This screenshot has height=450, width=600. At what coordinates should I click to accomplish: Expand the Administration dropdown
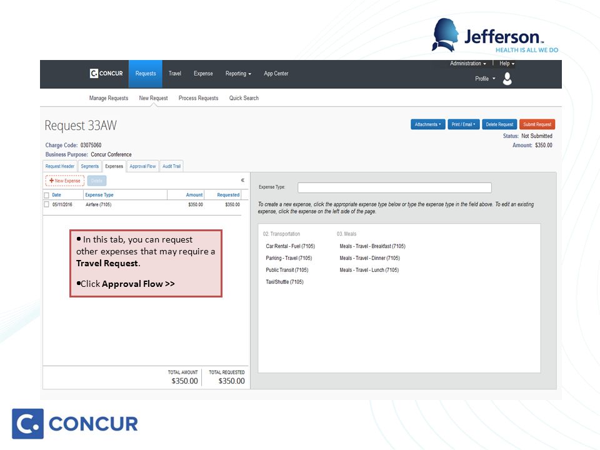(468, 64)
